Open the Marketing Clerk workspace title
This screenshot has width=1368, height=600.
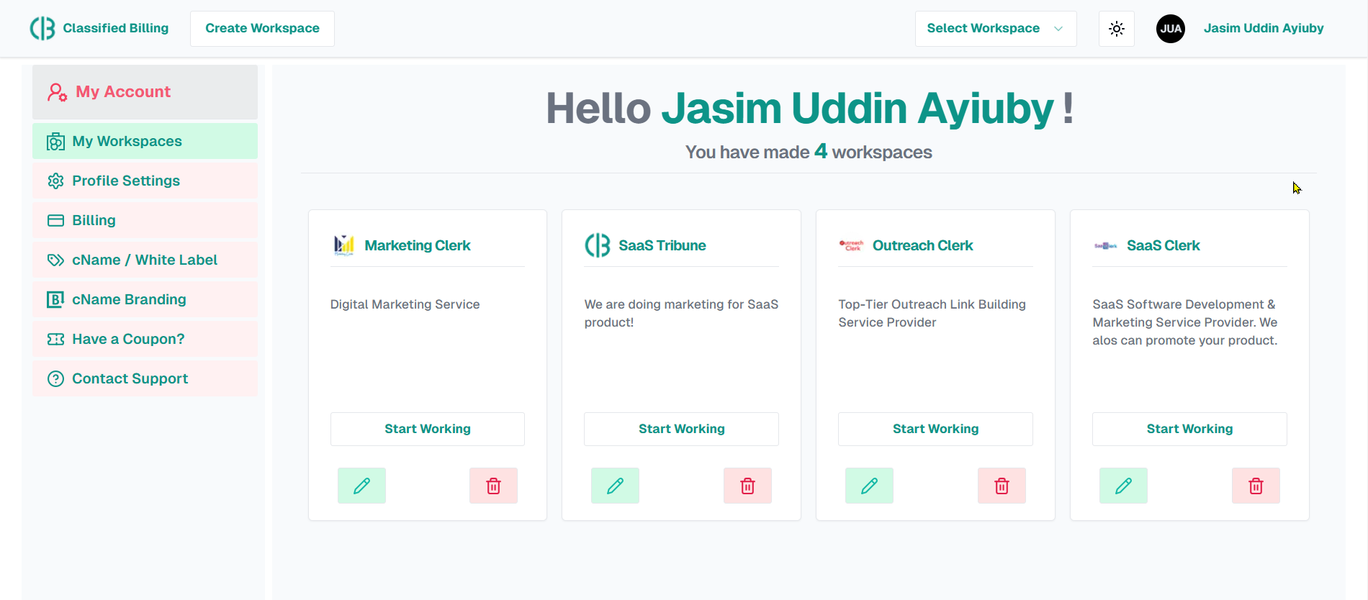pos(418,245)
